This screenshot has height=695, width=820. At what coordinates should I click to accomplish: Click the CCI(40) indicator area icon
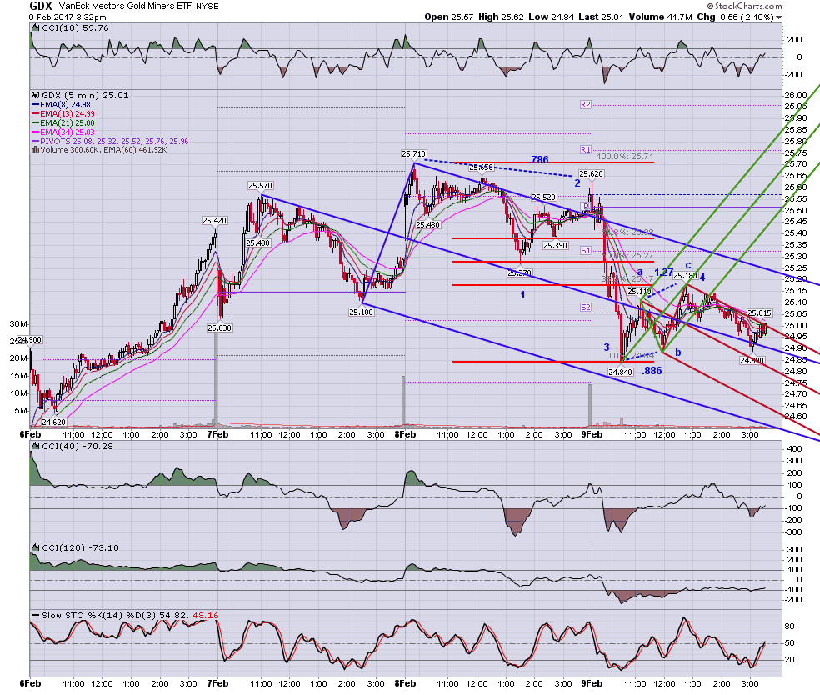pyautogui.click(x=36, y=446)
